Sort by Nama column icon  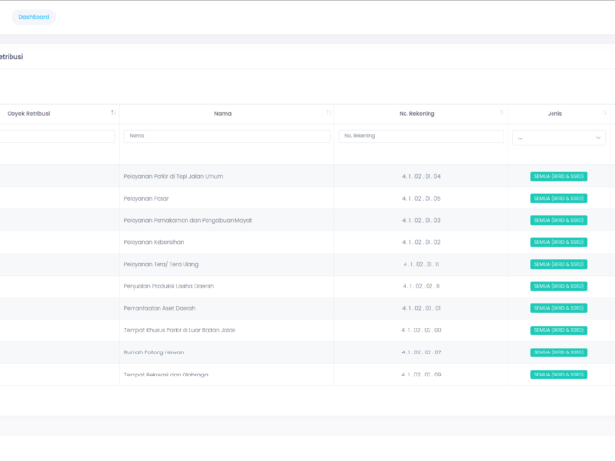[329, 113]
